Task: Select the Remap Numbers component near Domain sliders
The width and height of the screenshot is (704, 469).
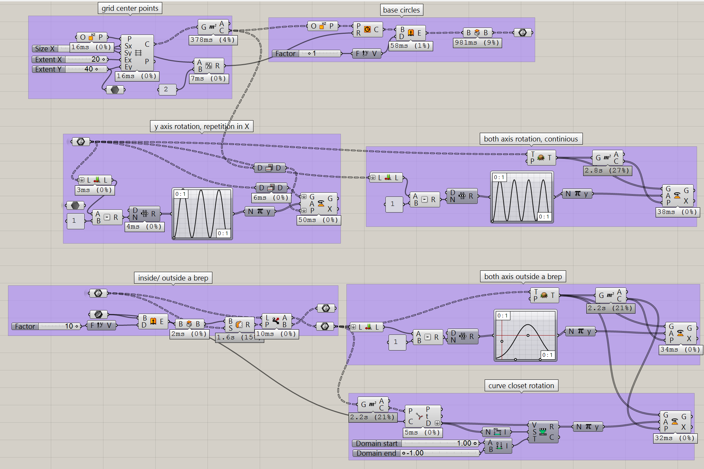Action: [544, 432]
